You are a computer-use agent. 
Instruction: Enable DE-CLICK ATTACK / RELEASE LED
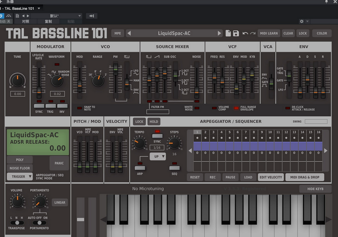(287, 108)
